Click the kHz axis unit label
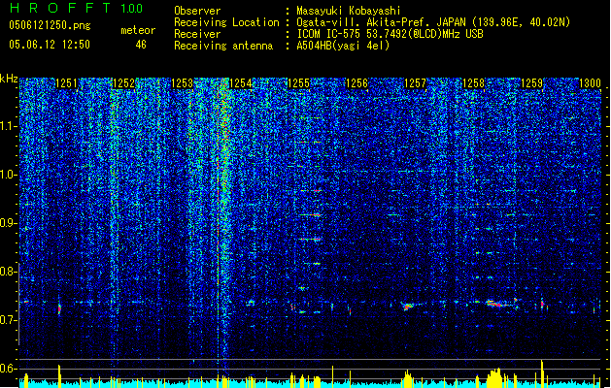This screenshot has height=388, width=611. click(9, 79)
